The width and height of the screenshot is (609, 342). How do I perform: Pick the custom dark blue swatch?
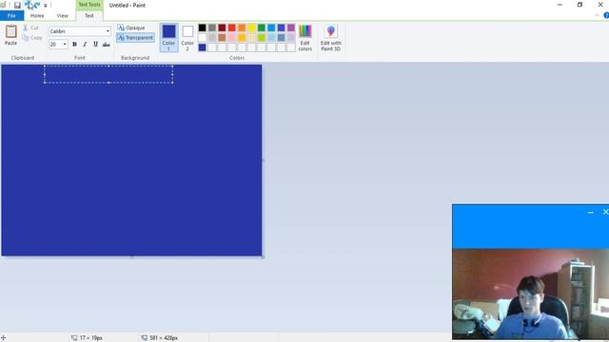pyautogui.click(x=202, y=47)
